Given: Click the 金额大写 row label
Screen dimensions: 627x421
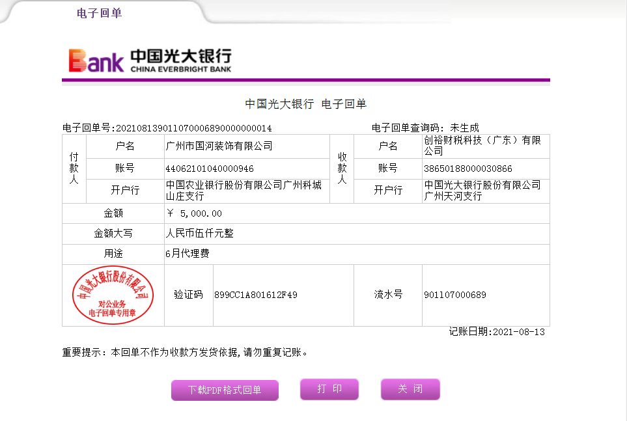Looking at the screenshot, I should [113, 233].
